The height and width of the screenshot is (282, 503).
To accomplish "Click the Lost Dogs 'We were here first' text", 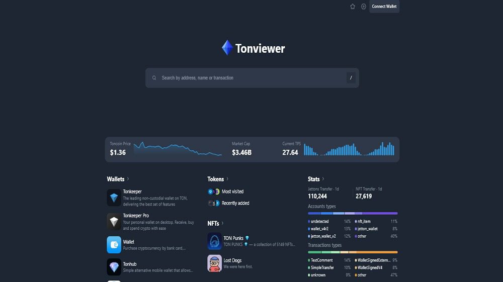I will [238, 266].
